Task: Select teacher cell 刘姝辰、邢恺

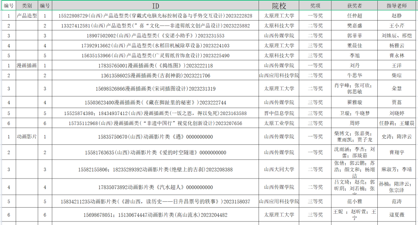Action: (x=397, y=36)
